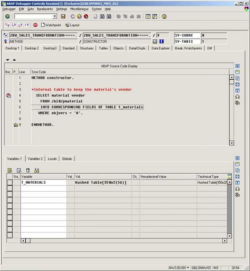Image resolution: width=250 pixels, height=271 pixels.
Task: Click the blue info icon beside CONSTRUCTOR field
Action: (x=161, y=42)
